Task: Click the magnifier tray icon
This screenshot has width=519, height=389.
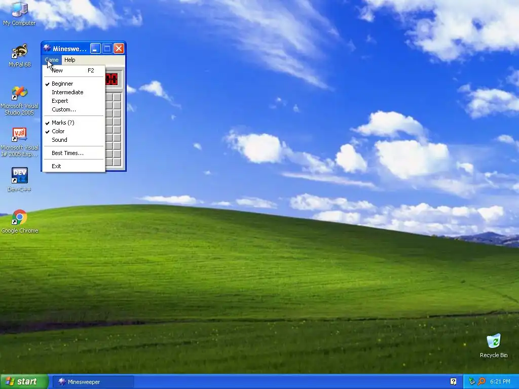Action: pyautogui.click(x=481, y=381)
